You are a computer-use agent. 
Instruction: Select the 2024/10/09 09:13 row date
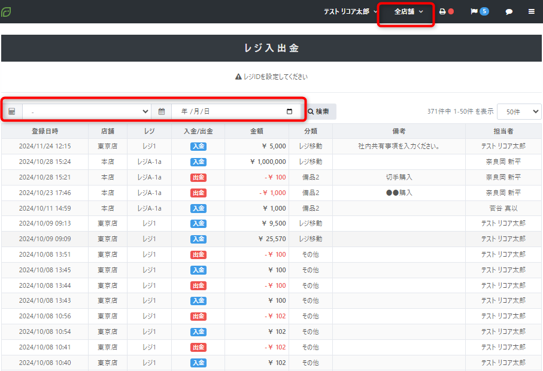pos(45,223)
